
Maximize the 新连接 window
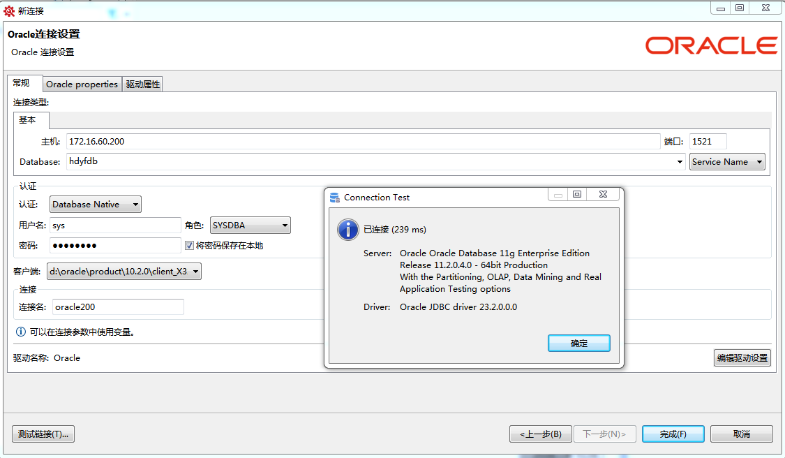pyautogui.click(x=740, y=8)
